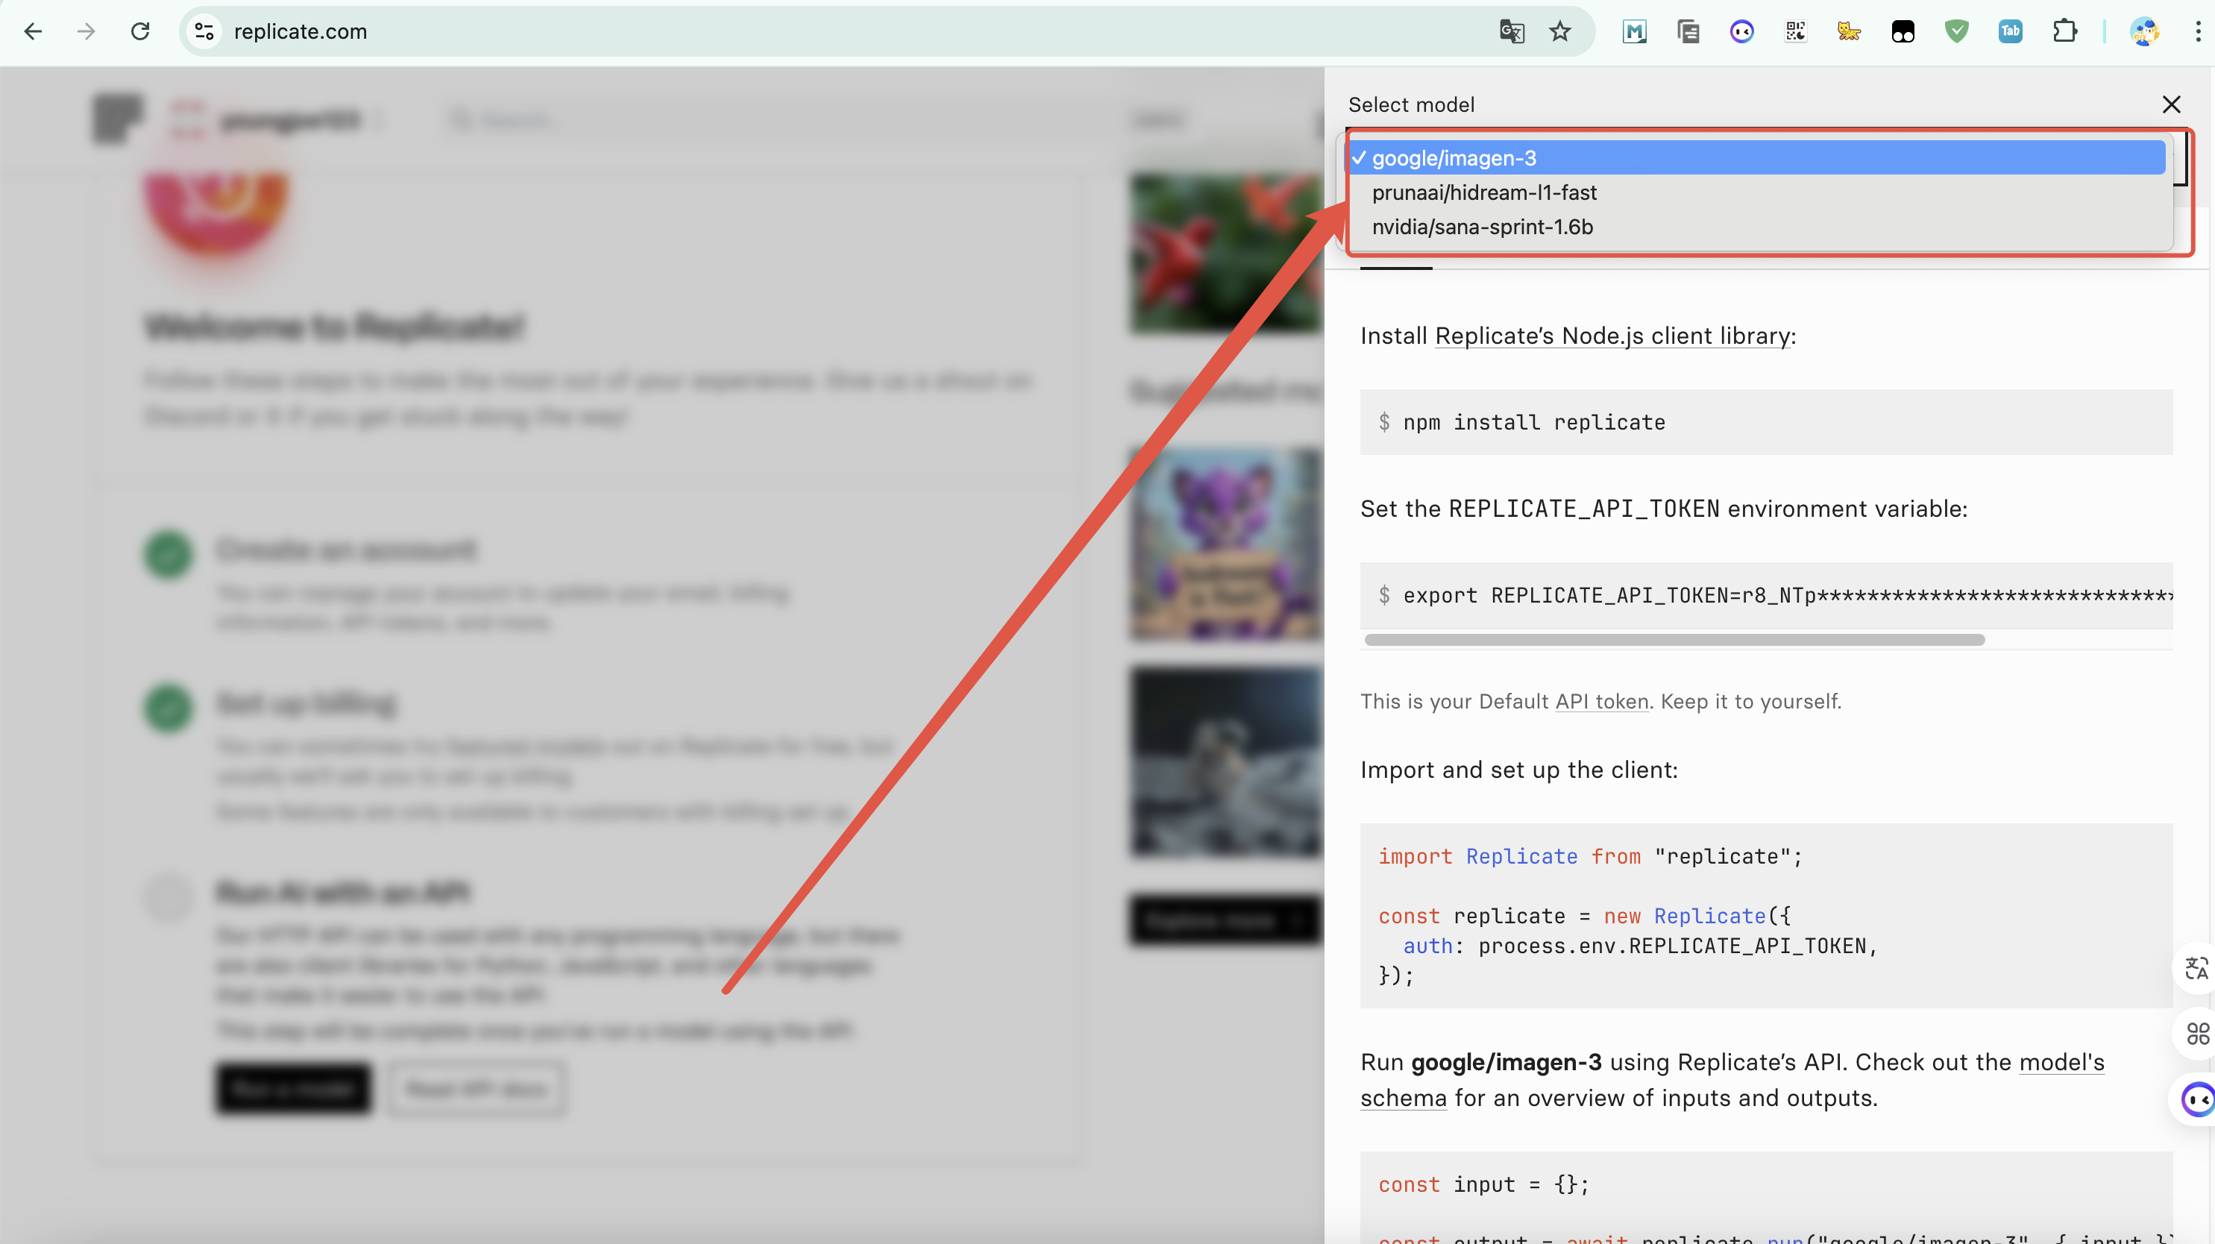Close the Select model panel
The height and width of the screenshot is (1244, 2215).
(2171, 105)
